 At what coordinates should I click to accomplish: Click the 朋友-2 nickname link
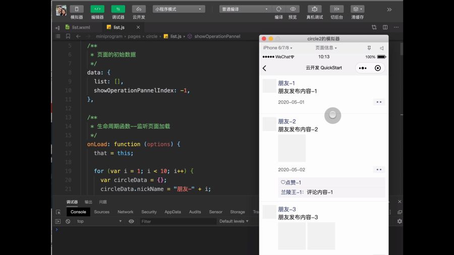(287, 121)
